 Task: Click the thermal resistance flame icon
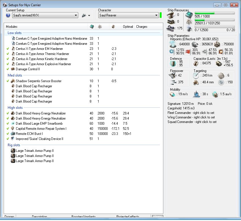coord(188,52)
